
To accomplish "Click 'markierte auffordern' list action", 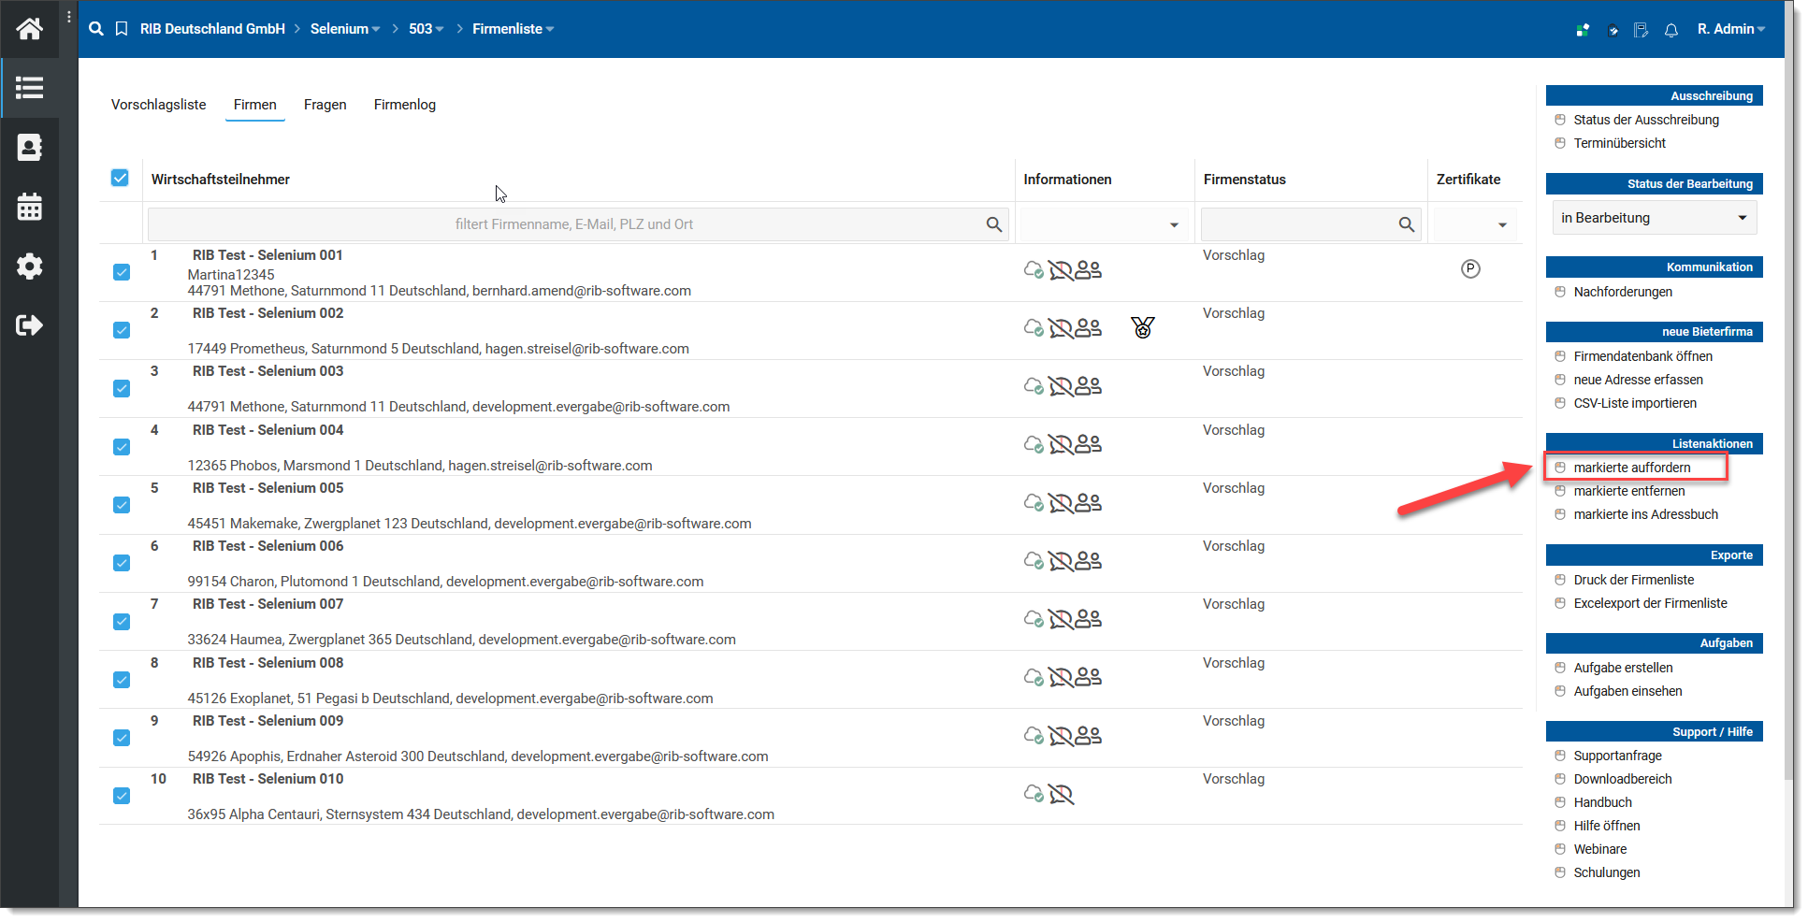I will pyautogui.click(x=1632, y=468).
